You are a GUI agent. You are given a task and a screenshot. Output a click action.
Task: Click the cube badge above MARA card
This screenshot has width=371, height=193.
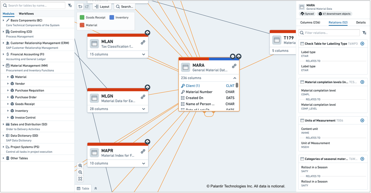[x=233, y=56]
